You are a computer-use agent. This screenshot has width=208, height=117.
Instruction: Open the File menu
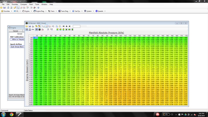tap(3, 4)
